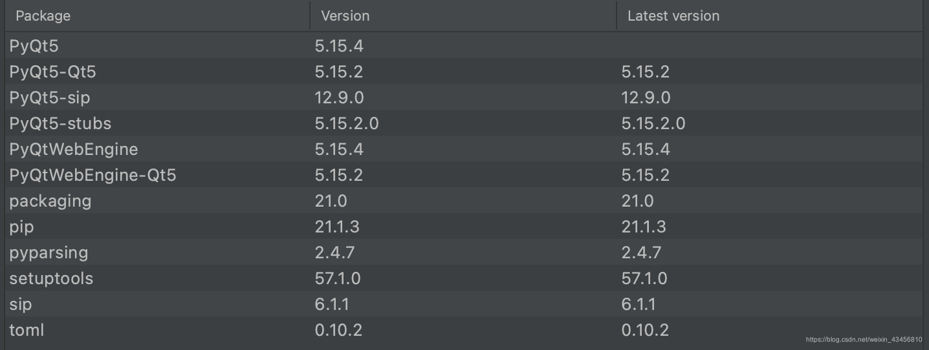Click the Latest version column header

pos(673,16)
